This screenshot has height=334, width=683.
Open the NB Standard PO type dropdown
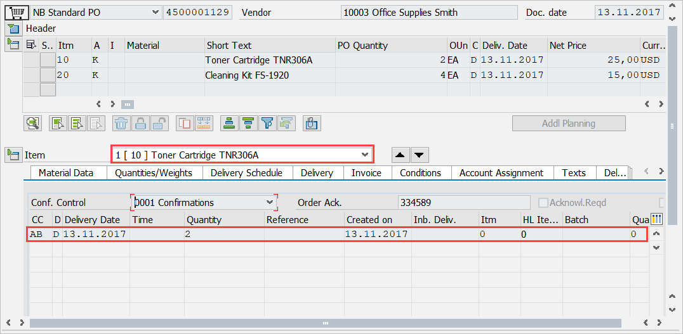[156, 12]
